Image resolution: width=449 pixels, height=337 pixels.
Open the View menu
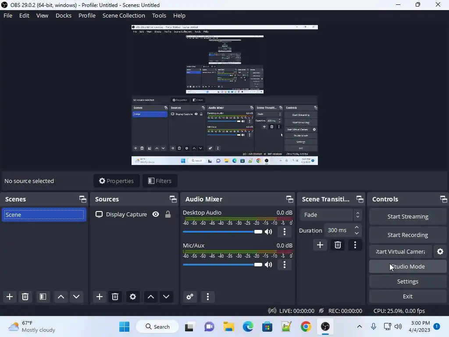point(42,15)
